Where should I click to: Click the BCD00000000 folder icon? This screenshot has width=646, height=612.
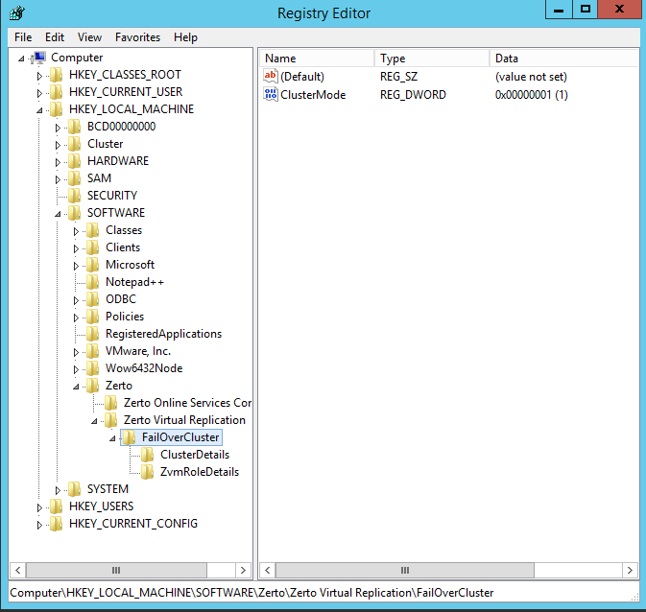tap(74, 127)
